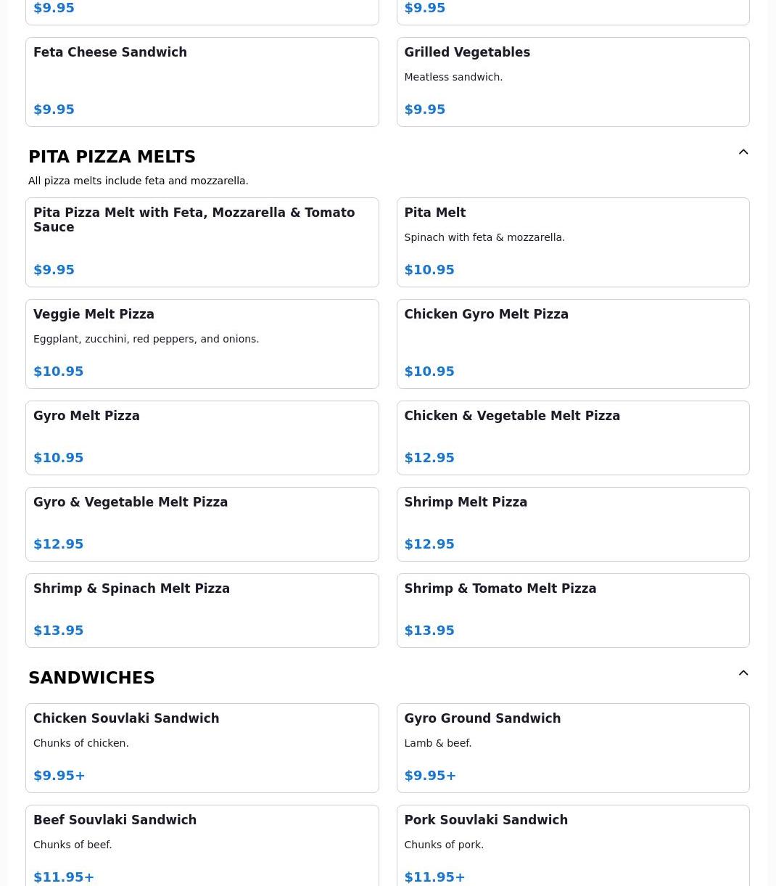
Task: Choose the Gyro & Vegetable Melt Pizza
Action: (202, 525)
